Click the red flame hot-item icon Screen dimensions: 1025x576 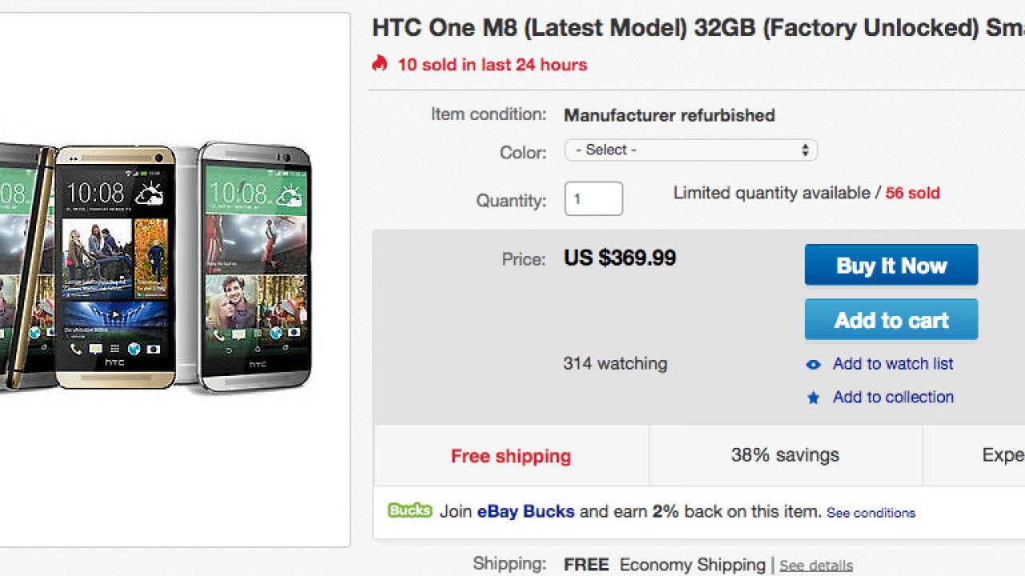click(x=380, y=63)
